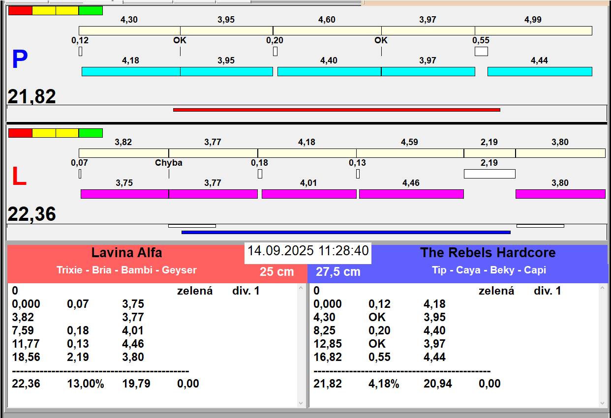
Task: Click the green start light in lane L
Action: click(x=91, y=133)
